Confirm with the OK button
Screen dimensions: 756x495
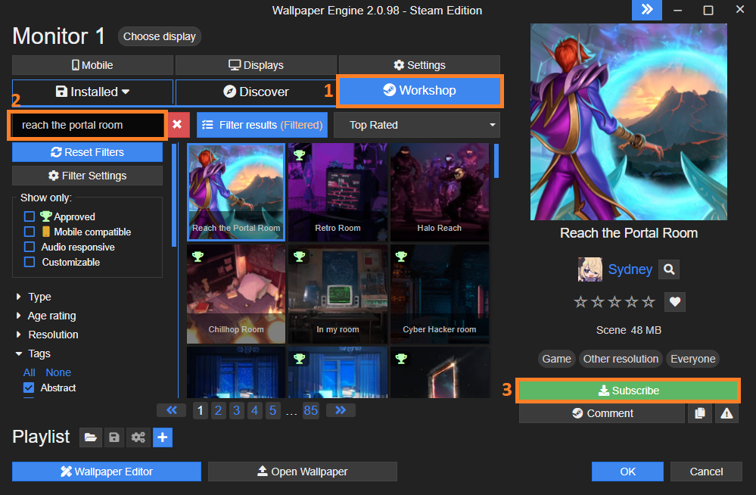click(x=627, y=472)
